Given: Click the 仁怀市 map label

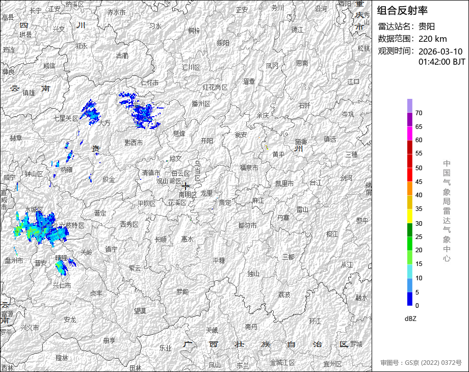Looking at the screenshot, I should 149,83.
